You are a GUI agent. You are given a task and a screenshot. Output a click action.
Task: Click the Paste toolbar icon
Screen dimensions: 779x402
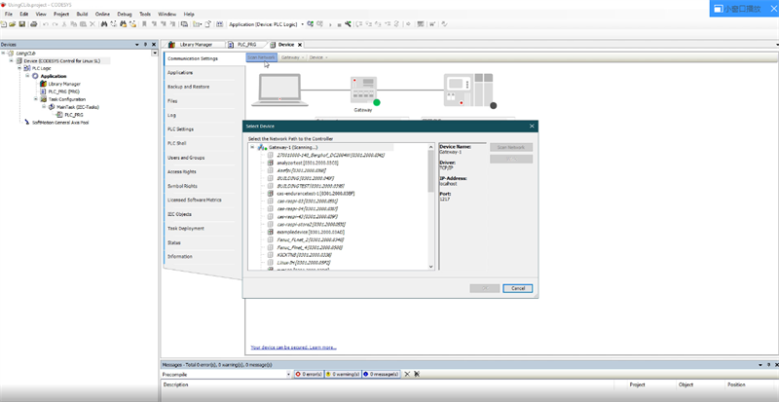tap(84, 24)
